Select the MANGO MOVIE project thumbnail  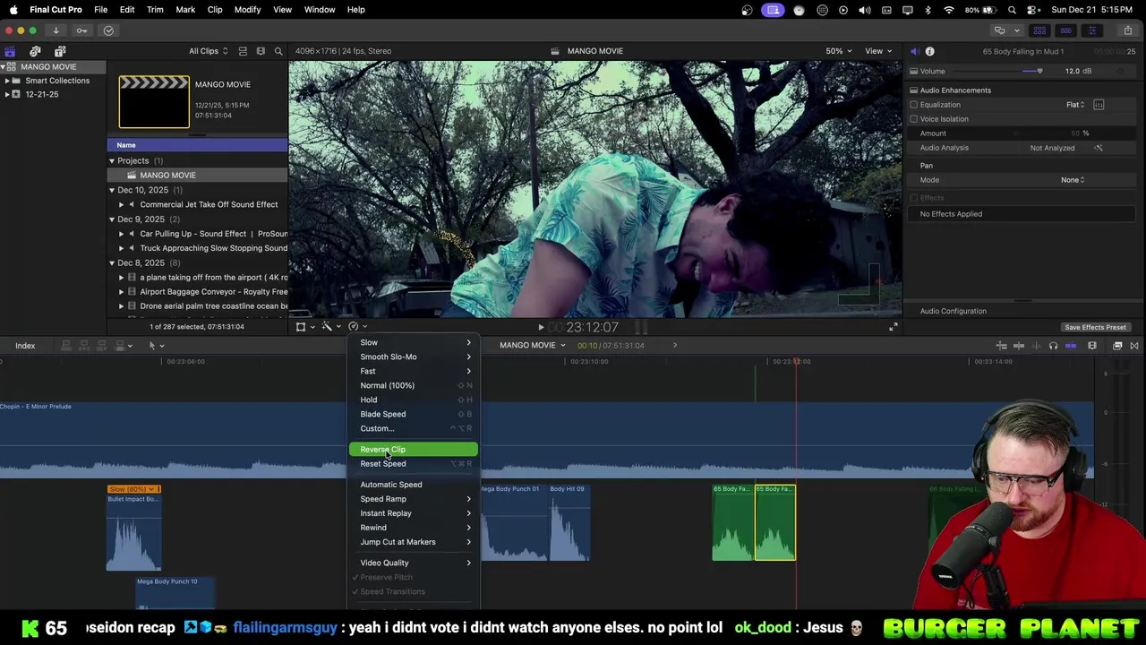[154, 102]
